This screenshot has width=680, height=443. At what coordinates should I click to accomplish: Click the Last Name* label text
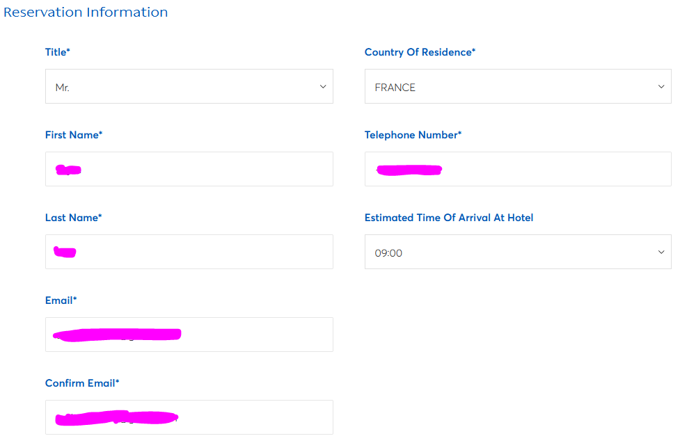tap(73, 218)
